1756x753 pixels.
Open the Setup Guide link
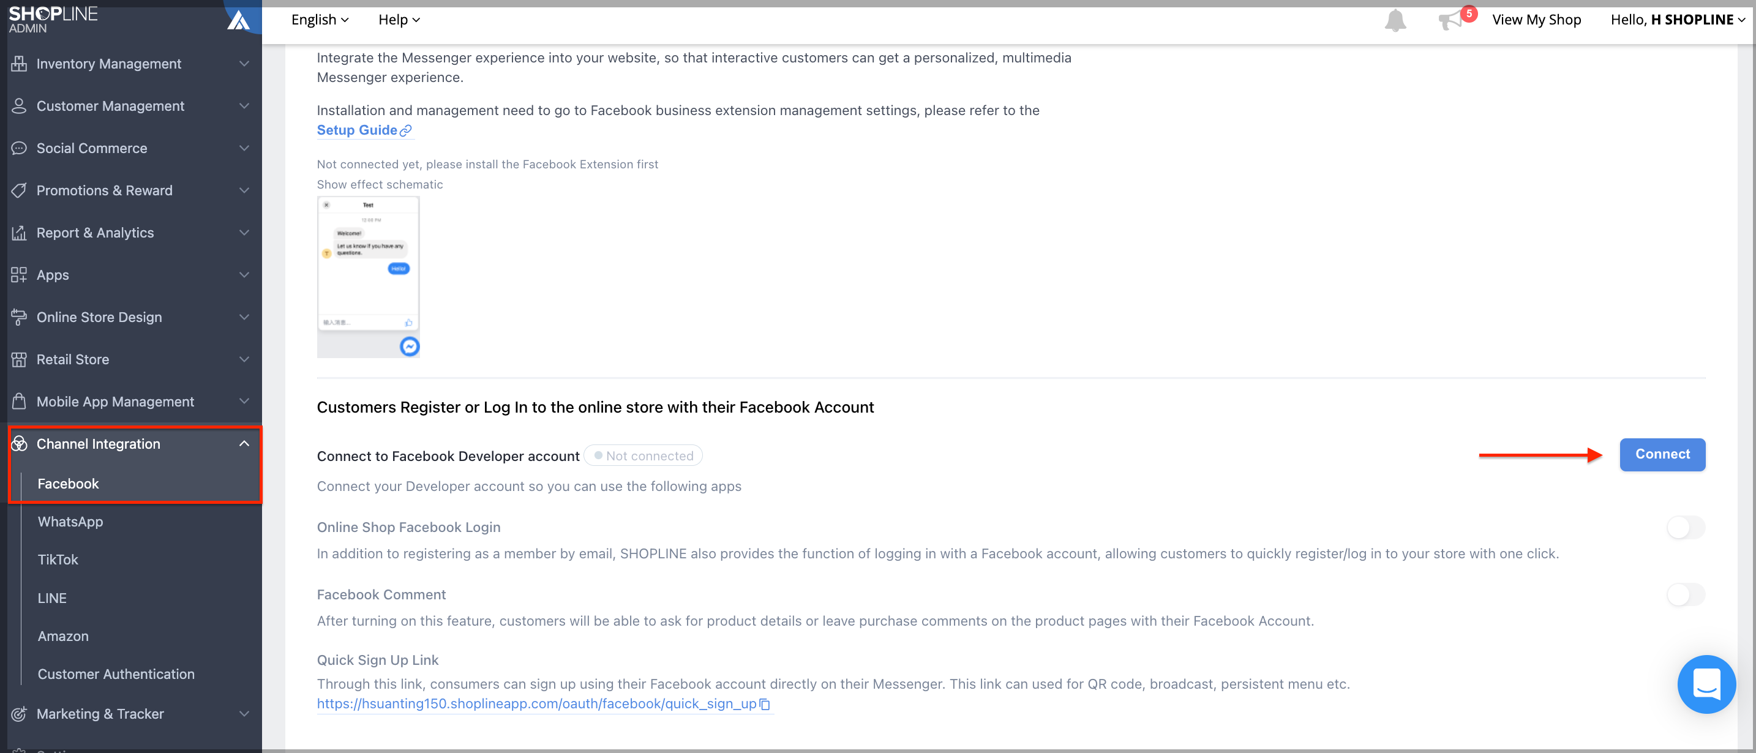(x=356, y=129)
